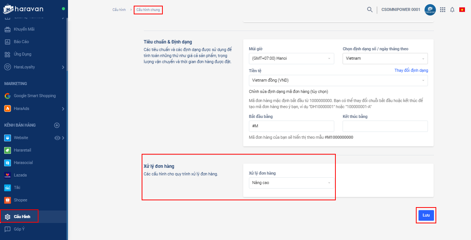Focus the Bắt đầu bằng field

click(x=291, y=126)
